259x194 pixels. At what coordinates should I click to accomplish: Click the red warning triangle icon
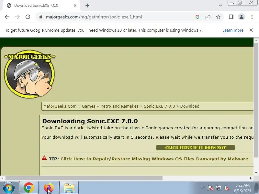[x=44, y=158]
